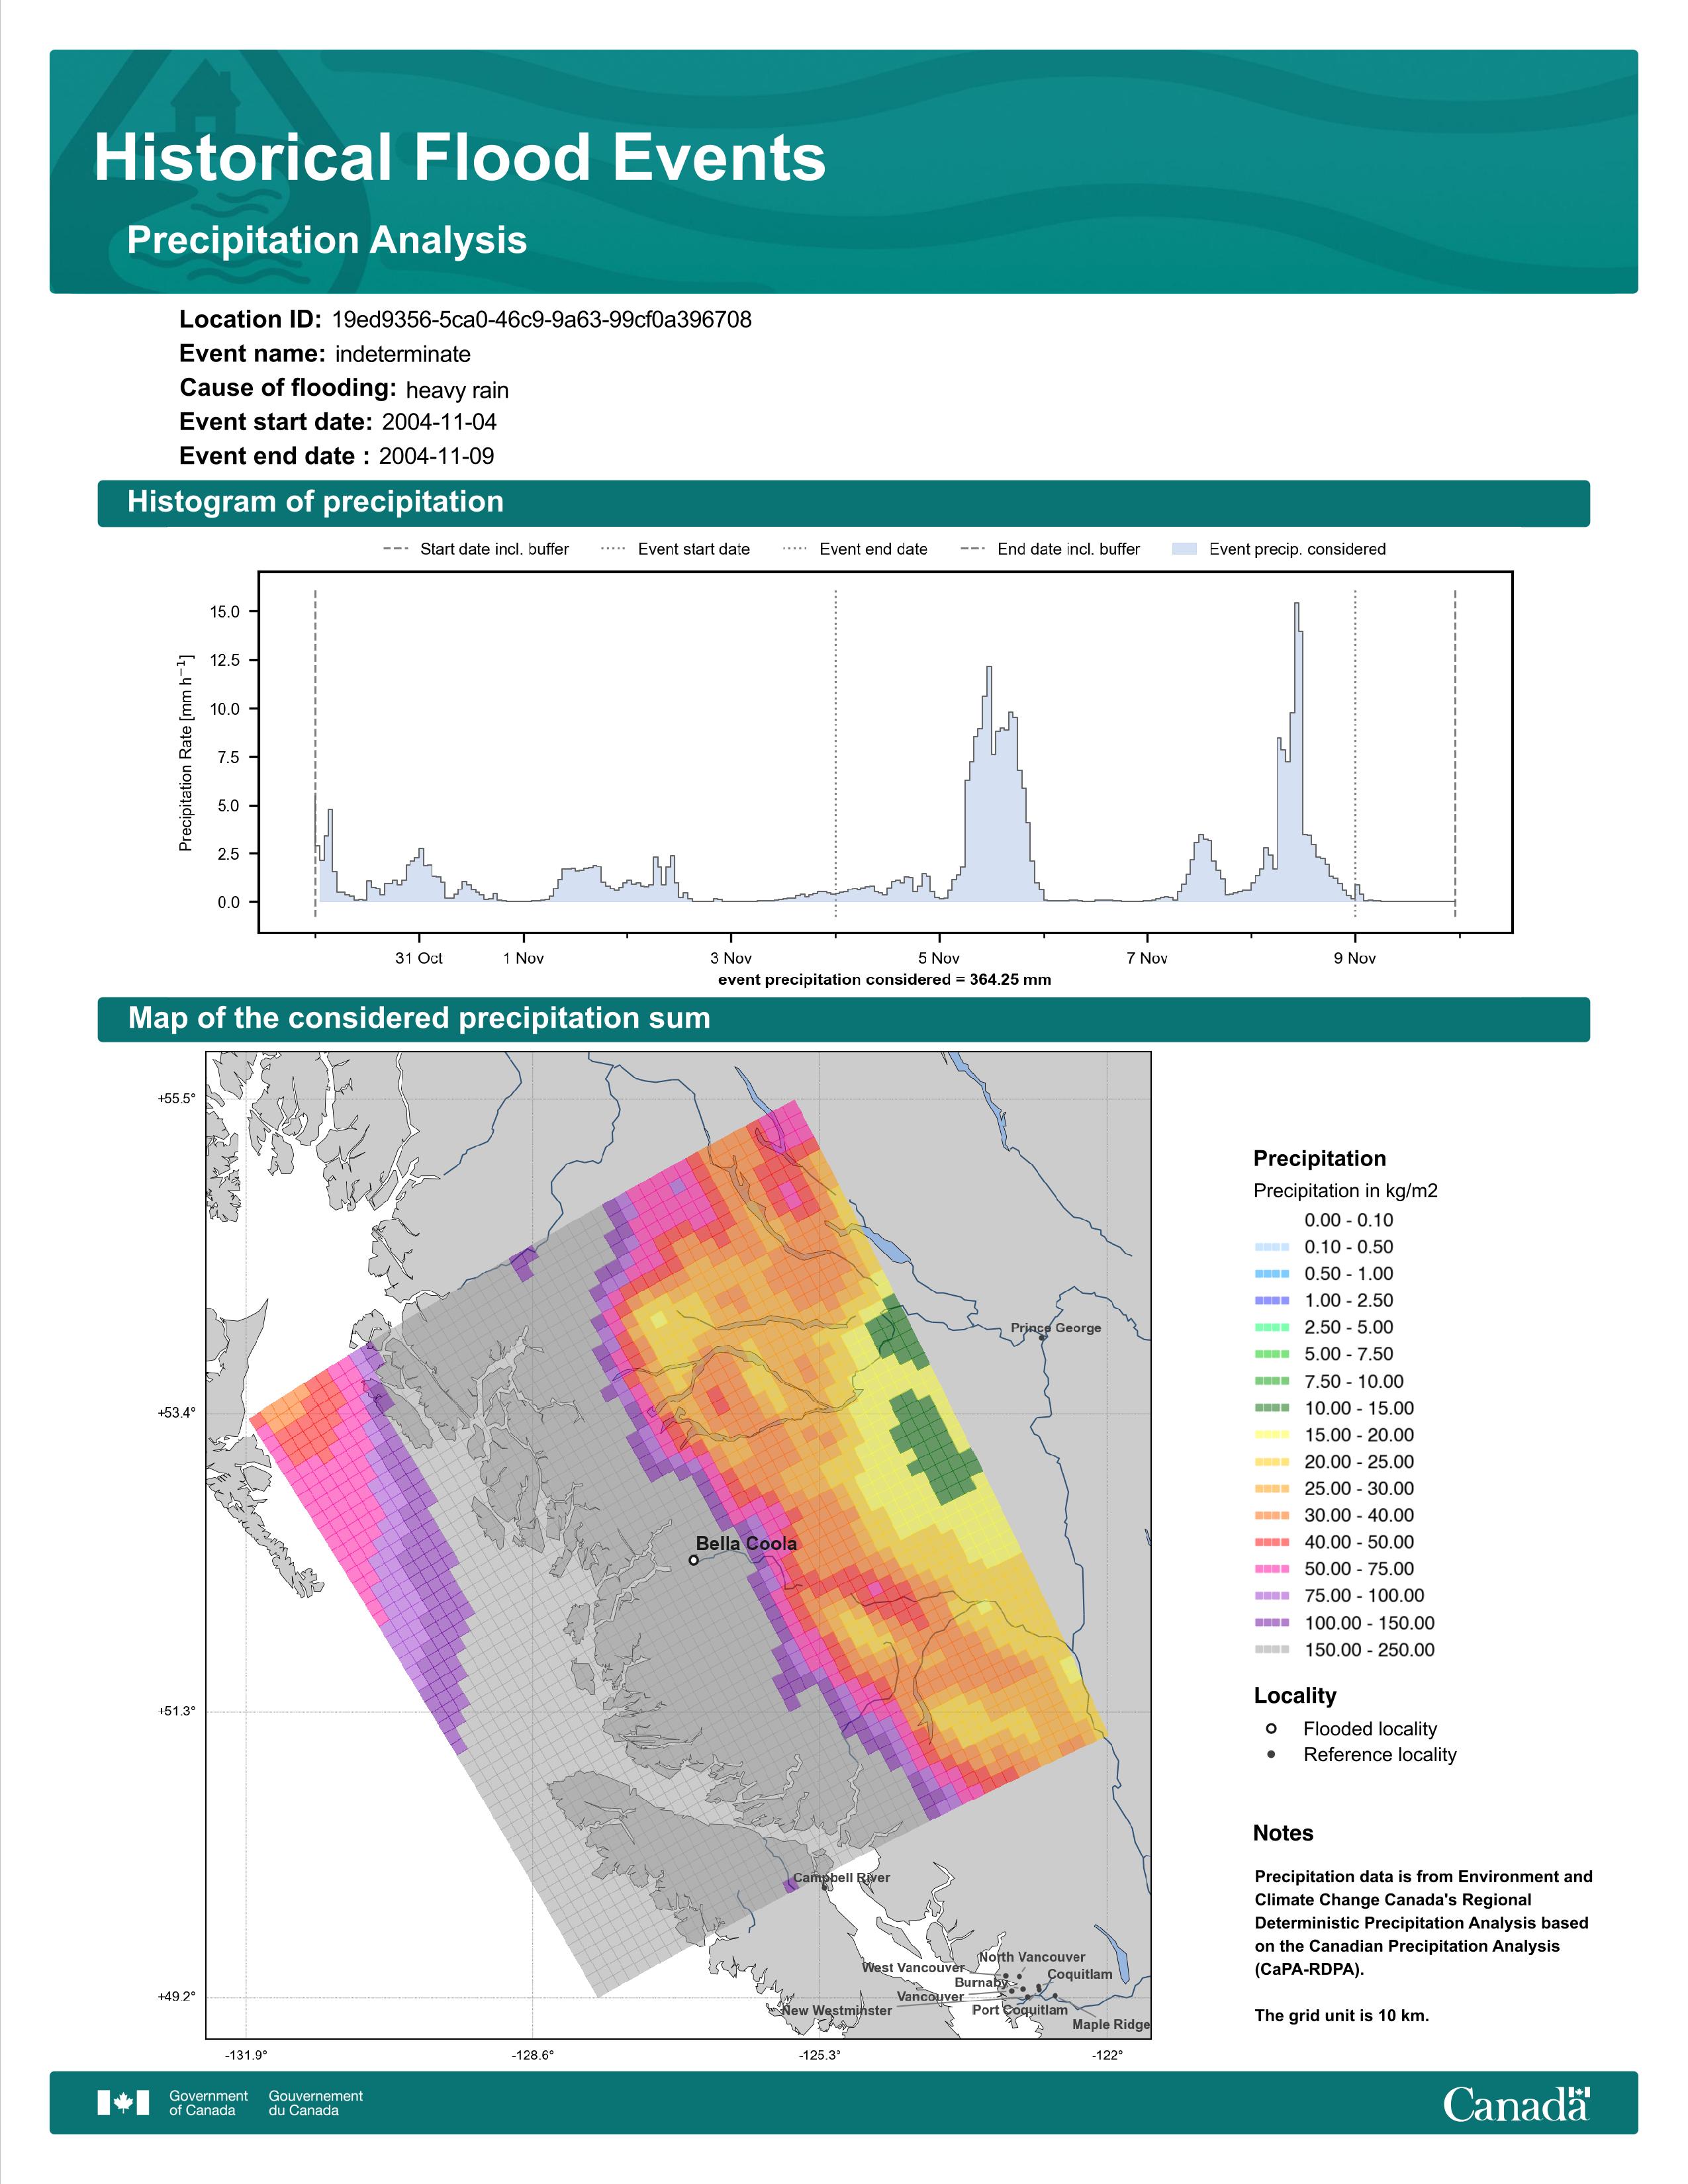Click the Canada wordmark in footer

point(1516,2104)
